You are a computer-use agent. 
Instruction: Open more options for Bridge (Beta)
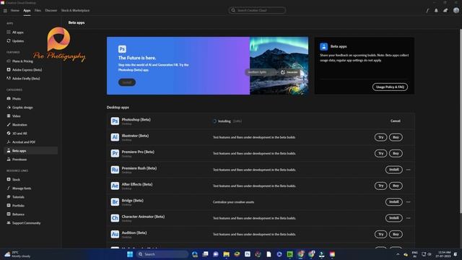click(408, 202)
